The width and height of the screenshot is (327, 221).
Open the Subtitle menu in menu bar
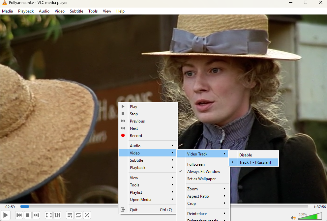coord(76,11)
